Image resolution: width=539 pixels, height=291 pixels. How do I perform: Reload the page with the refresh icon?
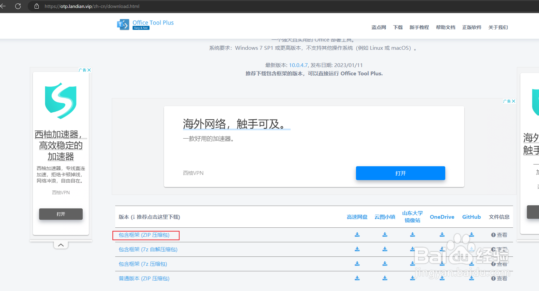(x=18, y=6)
